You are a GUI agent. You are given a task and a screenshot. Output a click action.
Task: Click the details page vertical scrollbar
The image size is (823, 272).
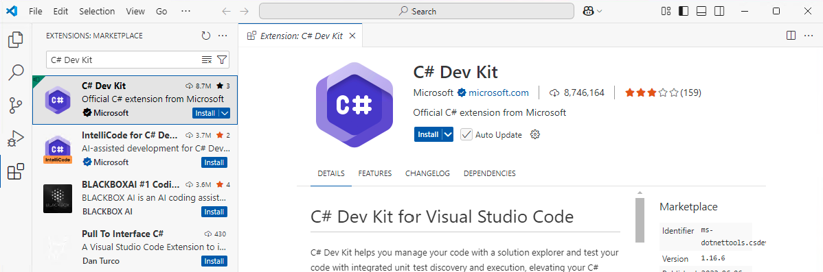[640, 220]
